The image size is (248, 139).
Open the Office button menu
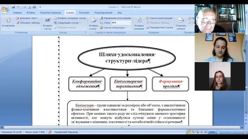(5, 9)
